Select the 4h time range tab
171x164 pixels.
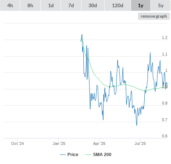point(10,5)
